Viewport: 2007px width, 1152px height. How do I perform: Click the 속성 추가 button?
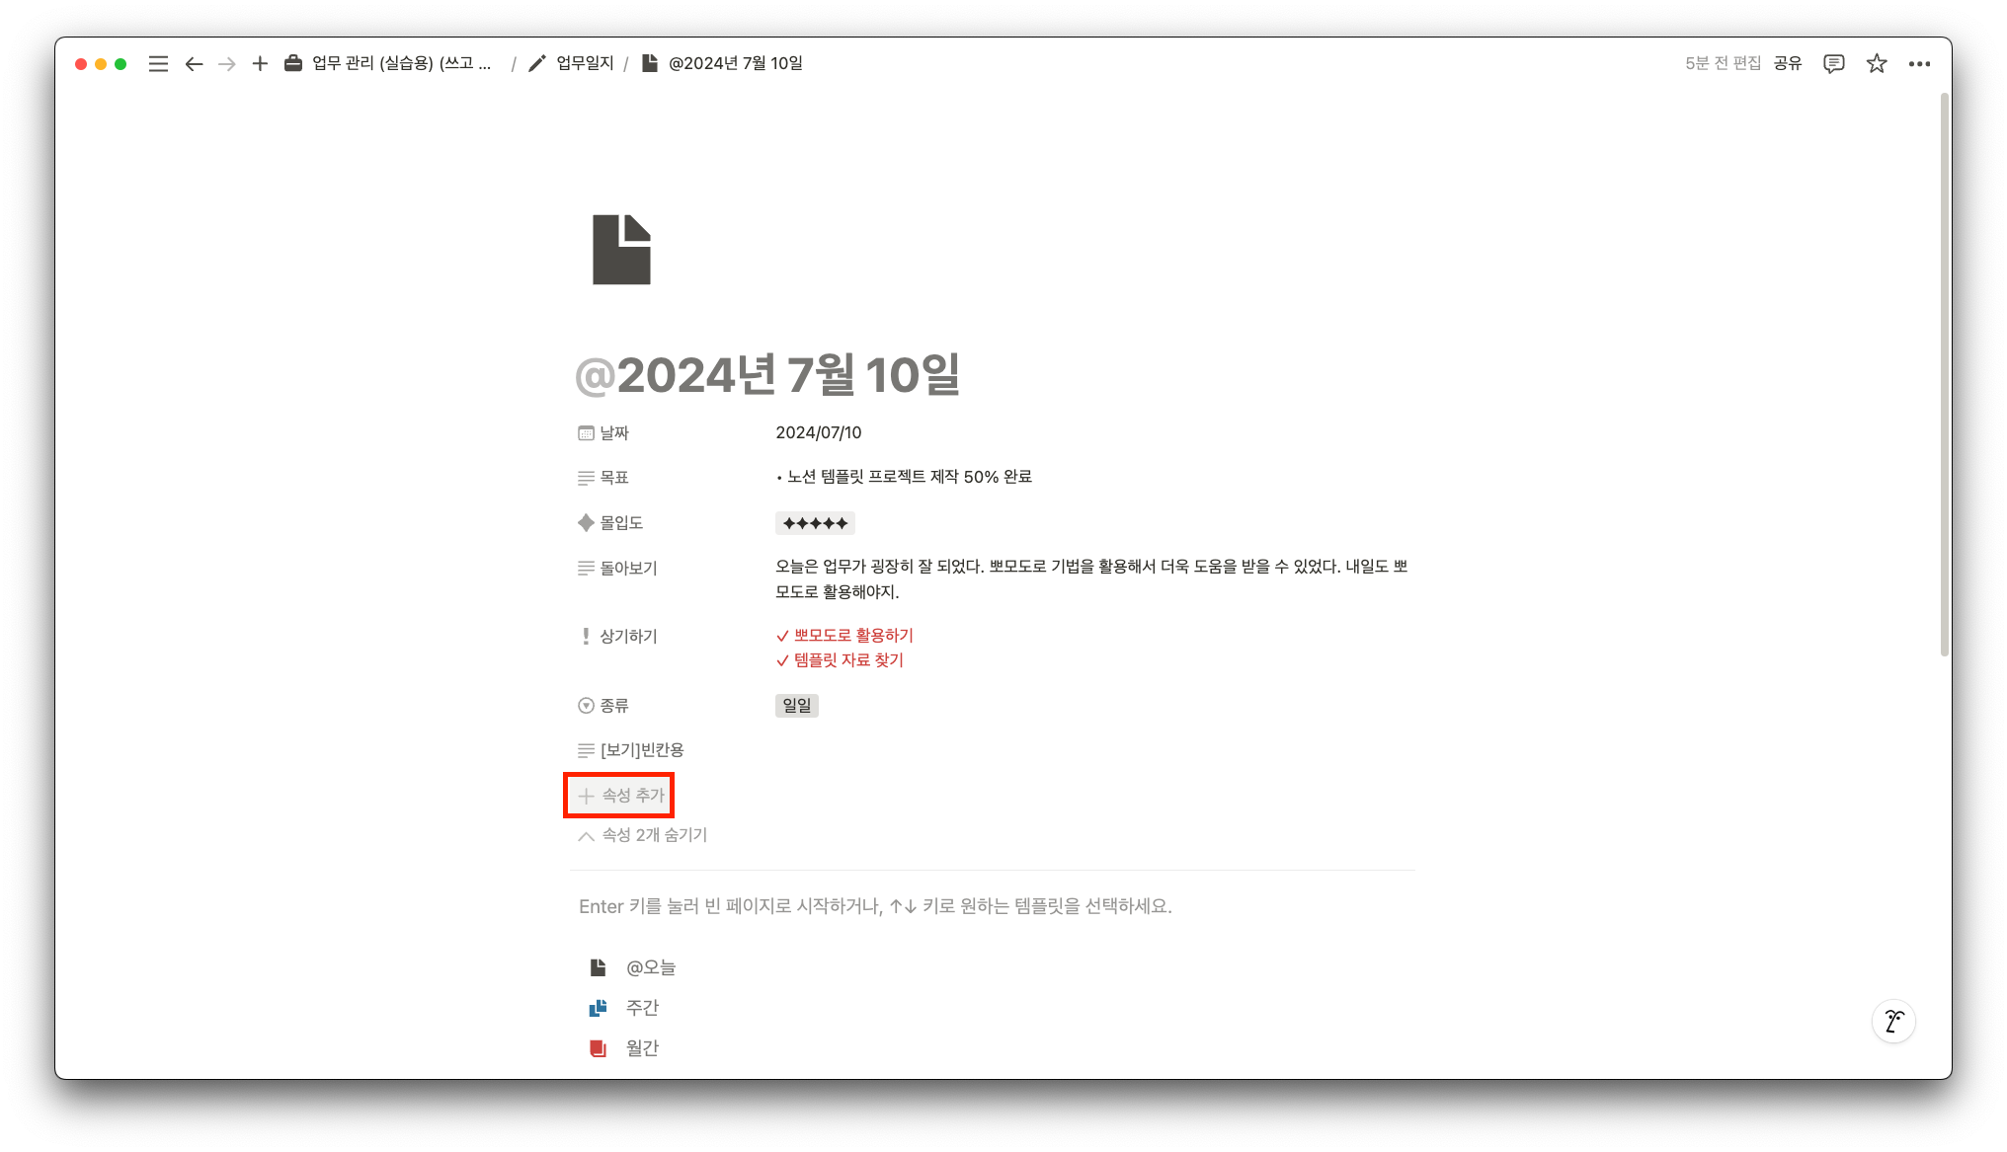620,796
